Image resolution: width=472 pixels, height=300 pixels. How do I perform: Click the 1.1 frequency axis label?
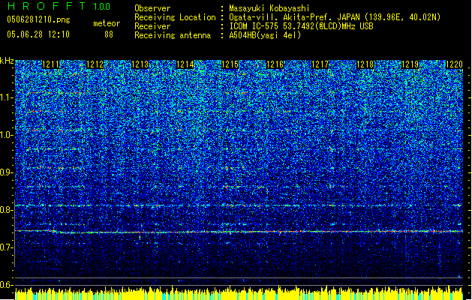[x=6, y=97]
